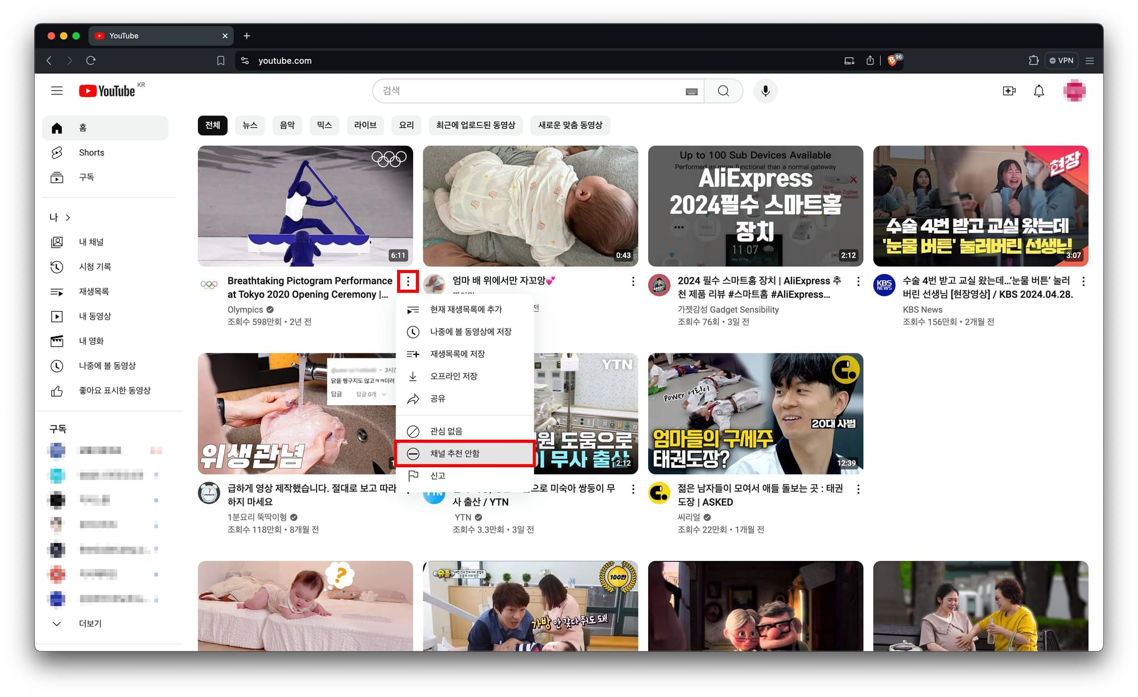Image resolution: width=1138 pixels, height=697 pixels.
Task: Select the 전체 filter chip
Action: pyautogui.click(x=212, y=125)
